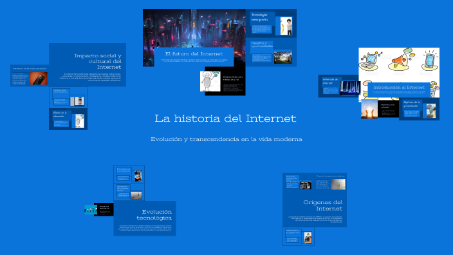Viewport: 453px width, 255px height.
Task: Open the black importance slide under Introducción
Action: pos(388,109)
